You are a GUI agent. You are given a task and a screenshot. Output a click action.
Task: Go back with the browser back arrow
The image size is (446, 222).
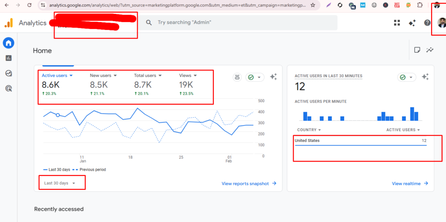tap(7, 5)
